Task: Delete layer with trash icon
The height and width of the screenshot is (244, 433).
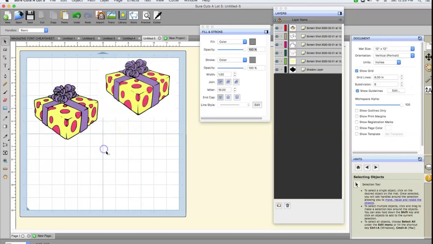Action: [287, 205]
